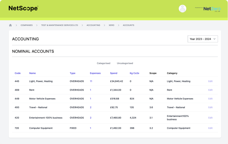228x144 pixels.
Task: Edit the Entertainment-100% business account
Action: coord(210,118)
